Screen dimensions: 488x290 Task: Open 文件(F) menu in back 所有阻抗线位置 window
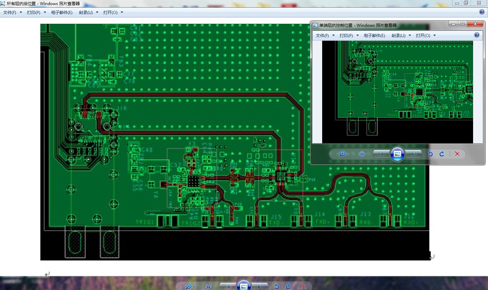click(x=13, y=13)
